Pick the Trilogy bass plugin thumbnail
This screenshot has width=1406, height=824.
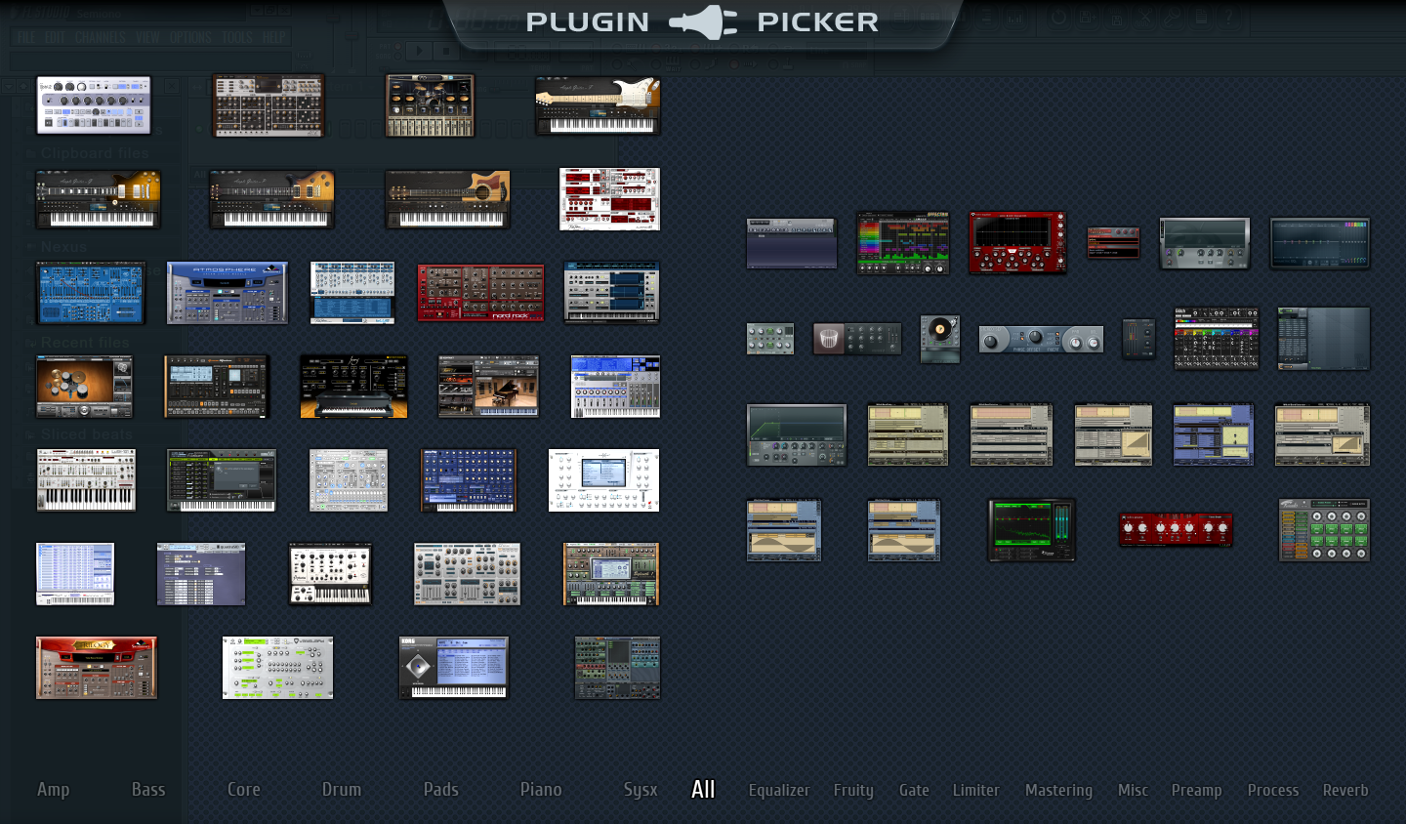(x=96, y=668)
